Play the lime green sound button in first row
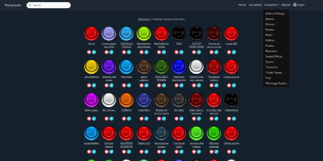Screen dimensions: 323x161 [144, 33]
